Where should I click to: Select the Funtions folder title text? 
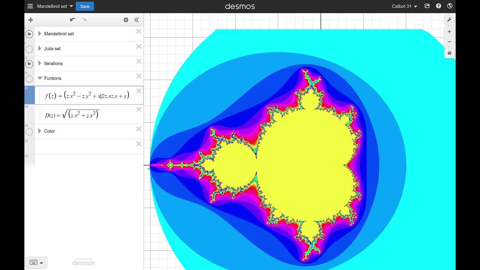point(52,78)
